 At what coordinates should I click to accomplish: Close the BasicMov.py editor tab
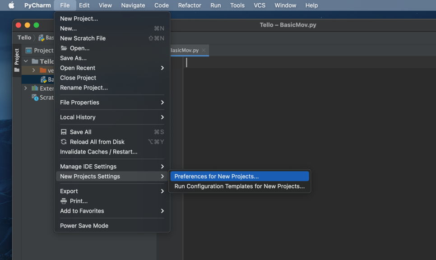204,51
